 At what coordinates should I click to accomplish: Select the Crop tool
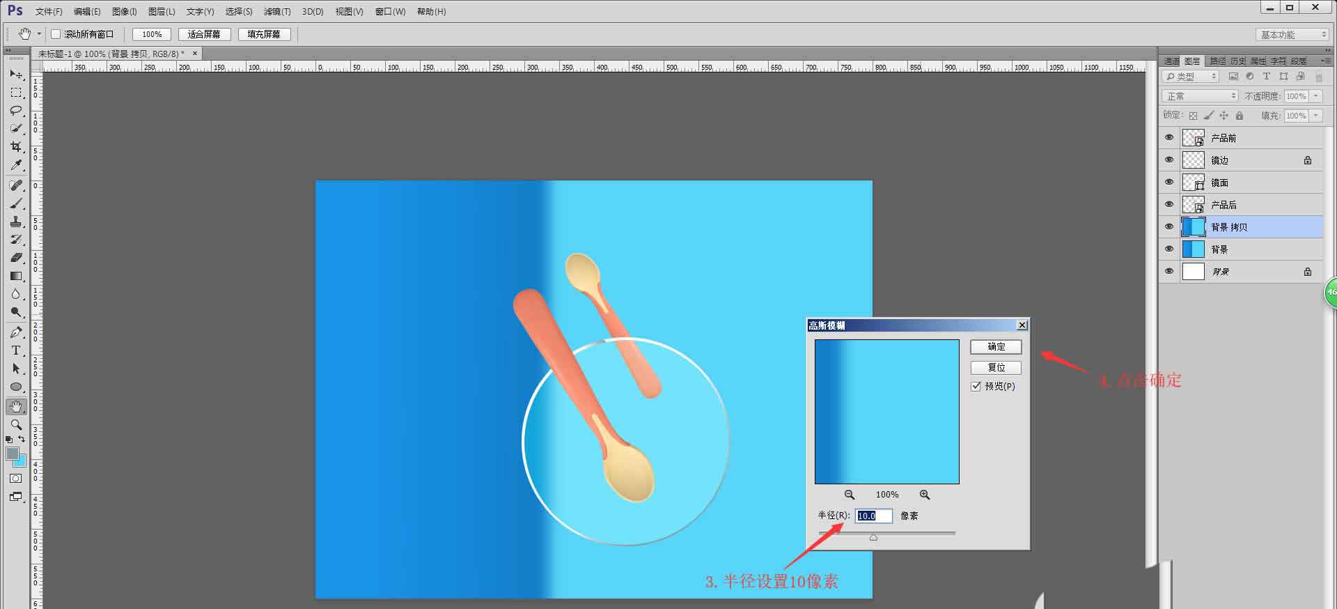[16, 147]
